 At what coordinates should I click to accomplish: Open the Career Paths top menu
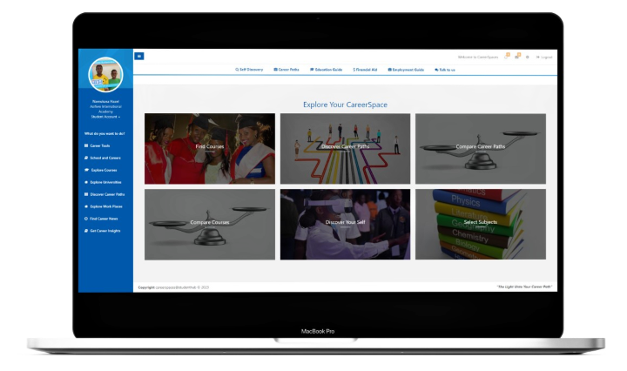[287, 69]
